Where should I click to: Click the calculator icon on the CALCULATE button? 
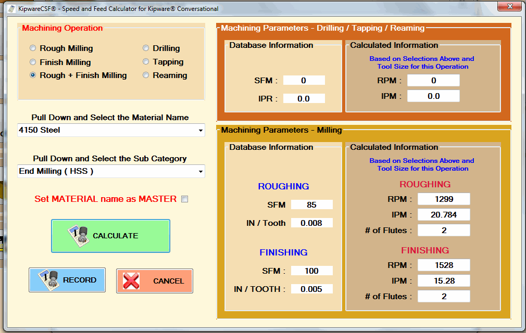click(78, 236)
